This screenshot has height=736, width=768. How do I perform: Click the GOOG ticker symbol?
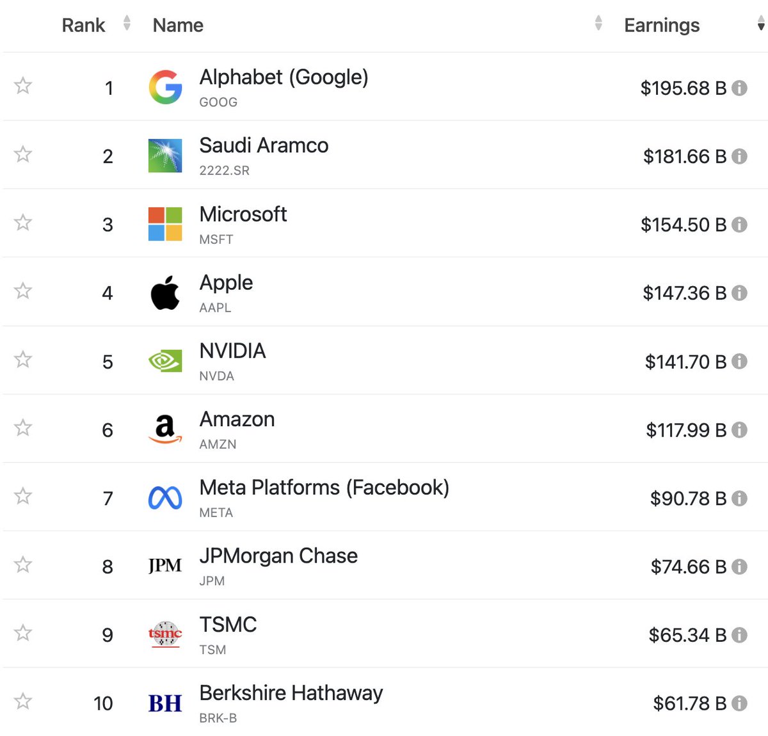(x=218, y=102)
